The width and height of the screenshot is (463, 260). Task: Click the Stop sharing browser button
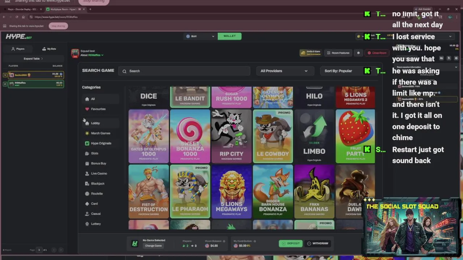coord(58,26)
